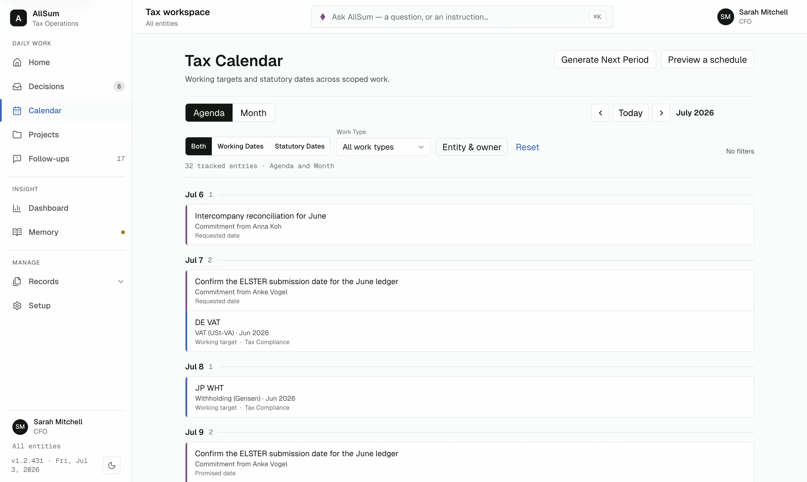Open Home via its house icon
807x482 pixels.
click(x=17, y=62)
